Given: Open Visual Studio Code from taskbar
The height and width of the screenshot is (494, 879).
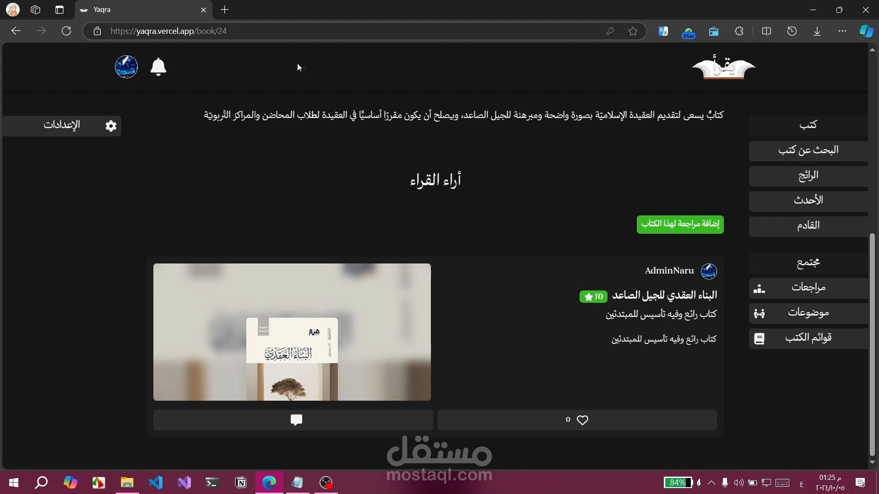Looking at the screenshot, I should click(156, 483).
